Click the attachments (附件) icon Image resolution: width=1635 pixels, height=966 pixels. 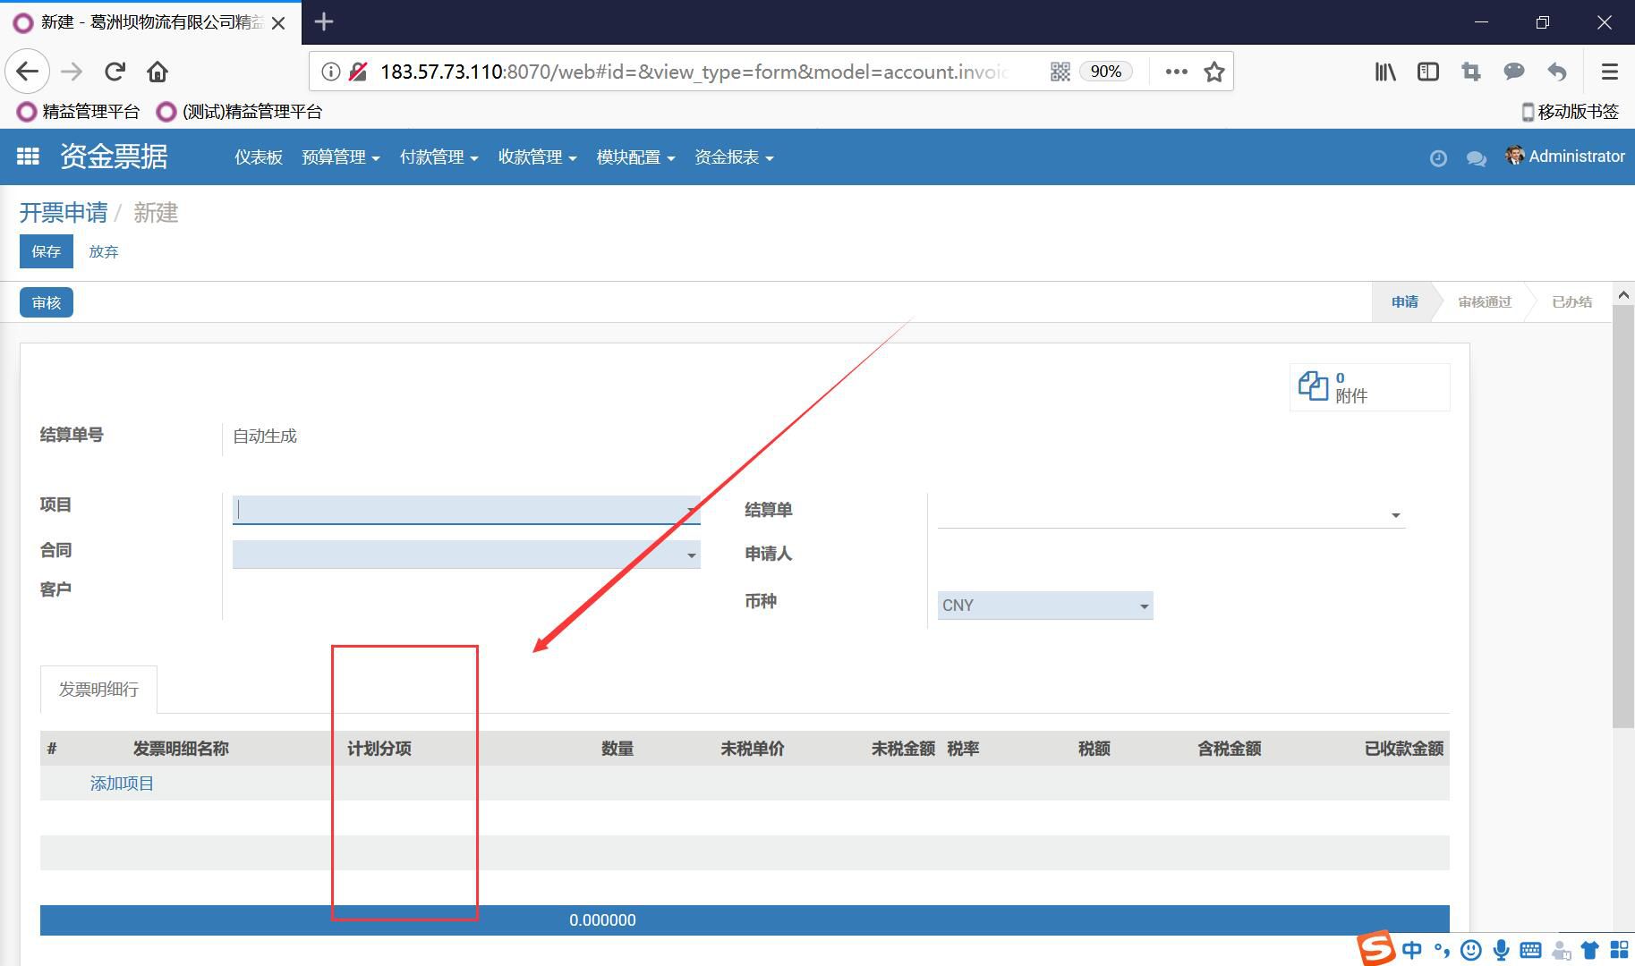[x=1313, y=386]
